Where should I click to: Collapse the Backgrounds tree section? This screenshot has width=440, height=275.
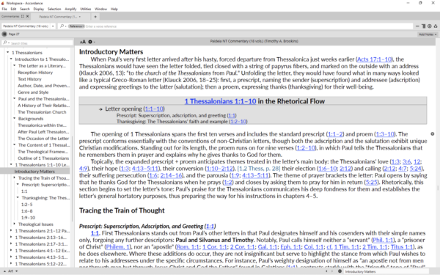(15, 118)
